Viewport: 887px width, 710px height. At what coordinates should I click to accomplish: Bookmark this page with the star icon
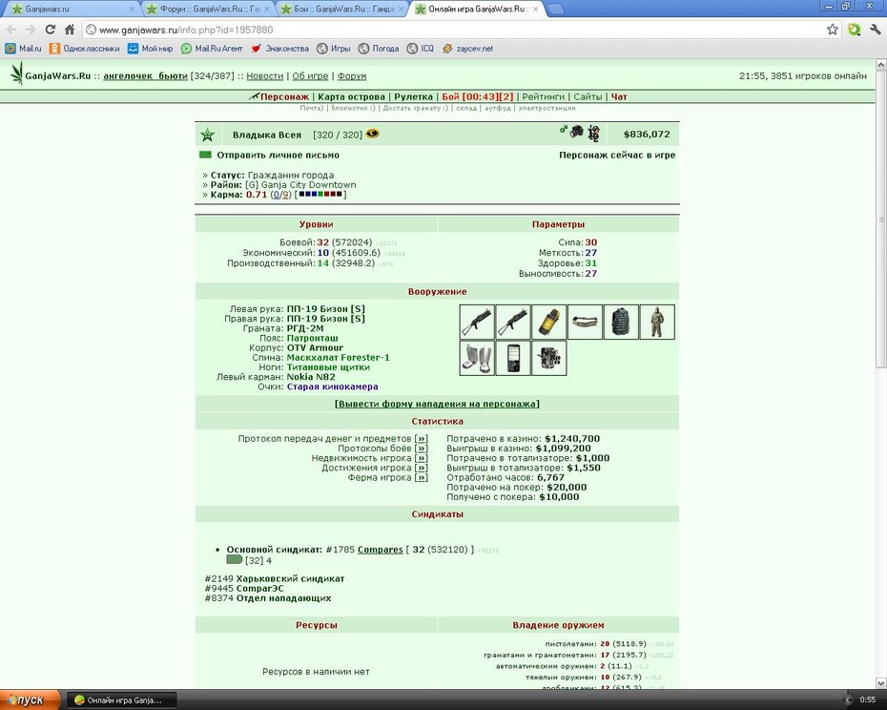[832, 30]
